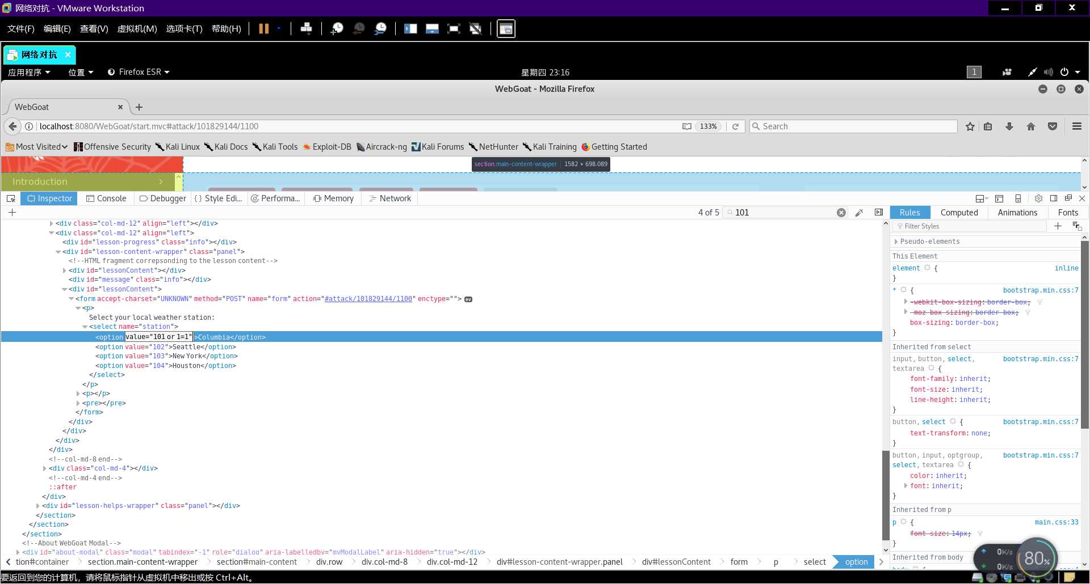This screenshot has height=584, width=1090.
Task: Toggle pseudo-class panel in Rules
Action: (x=1077, y=226)
